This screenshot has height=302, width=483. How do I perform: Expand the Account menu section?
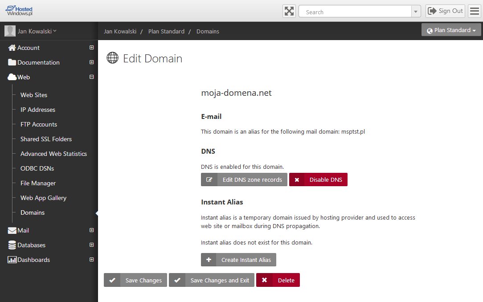[91, 47]
